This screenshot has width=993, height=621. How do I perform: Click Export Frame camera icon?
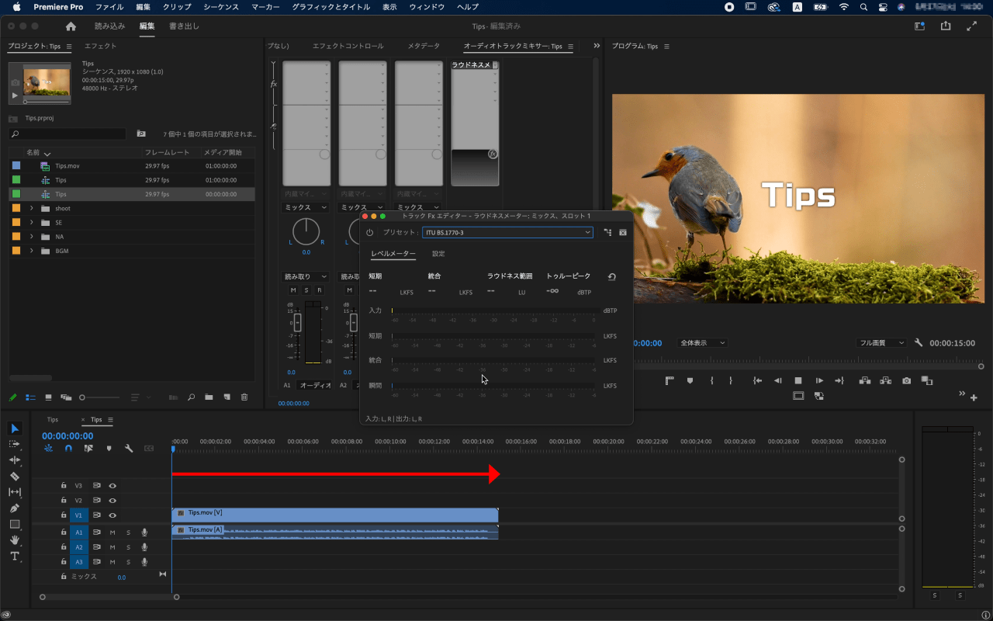(906, 380)
